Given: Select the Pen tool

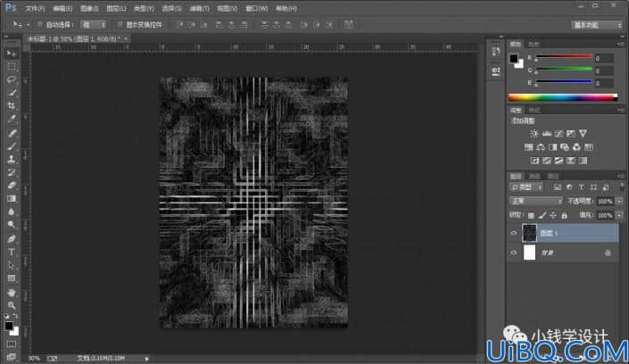Looking at the screenshot, I should [12, 239].
